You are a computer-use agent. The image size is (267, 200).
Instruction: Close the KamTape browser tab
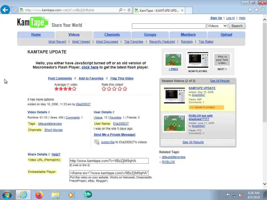182,10
